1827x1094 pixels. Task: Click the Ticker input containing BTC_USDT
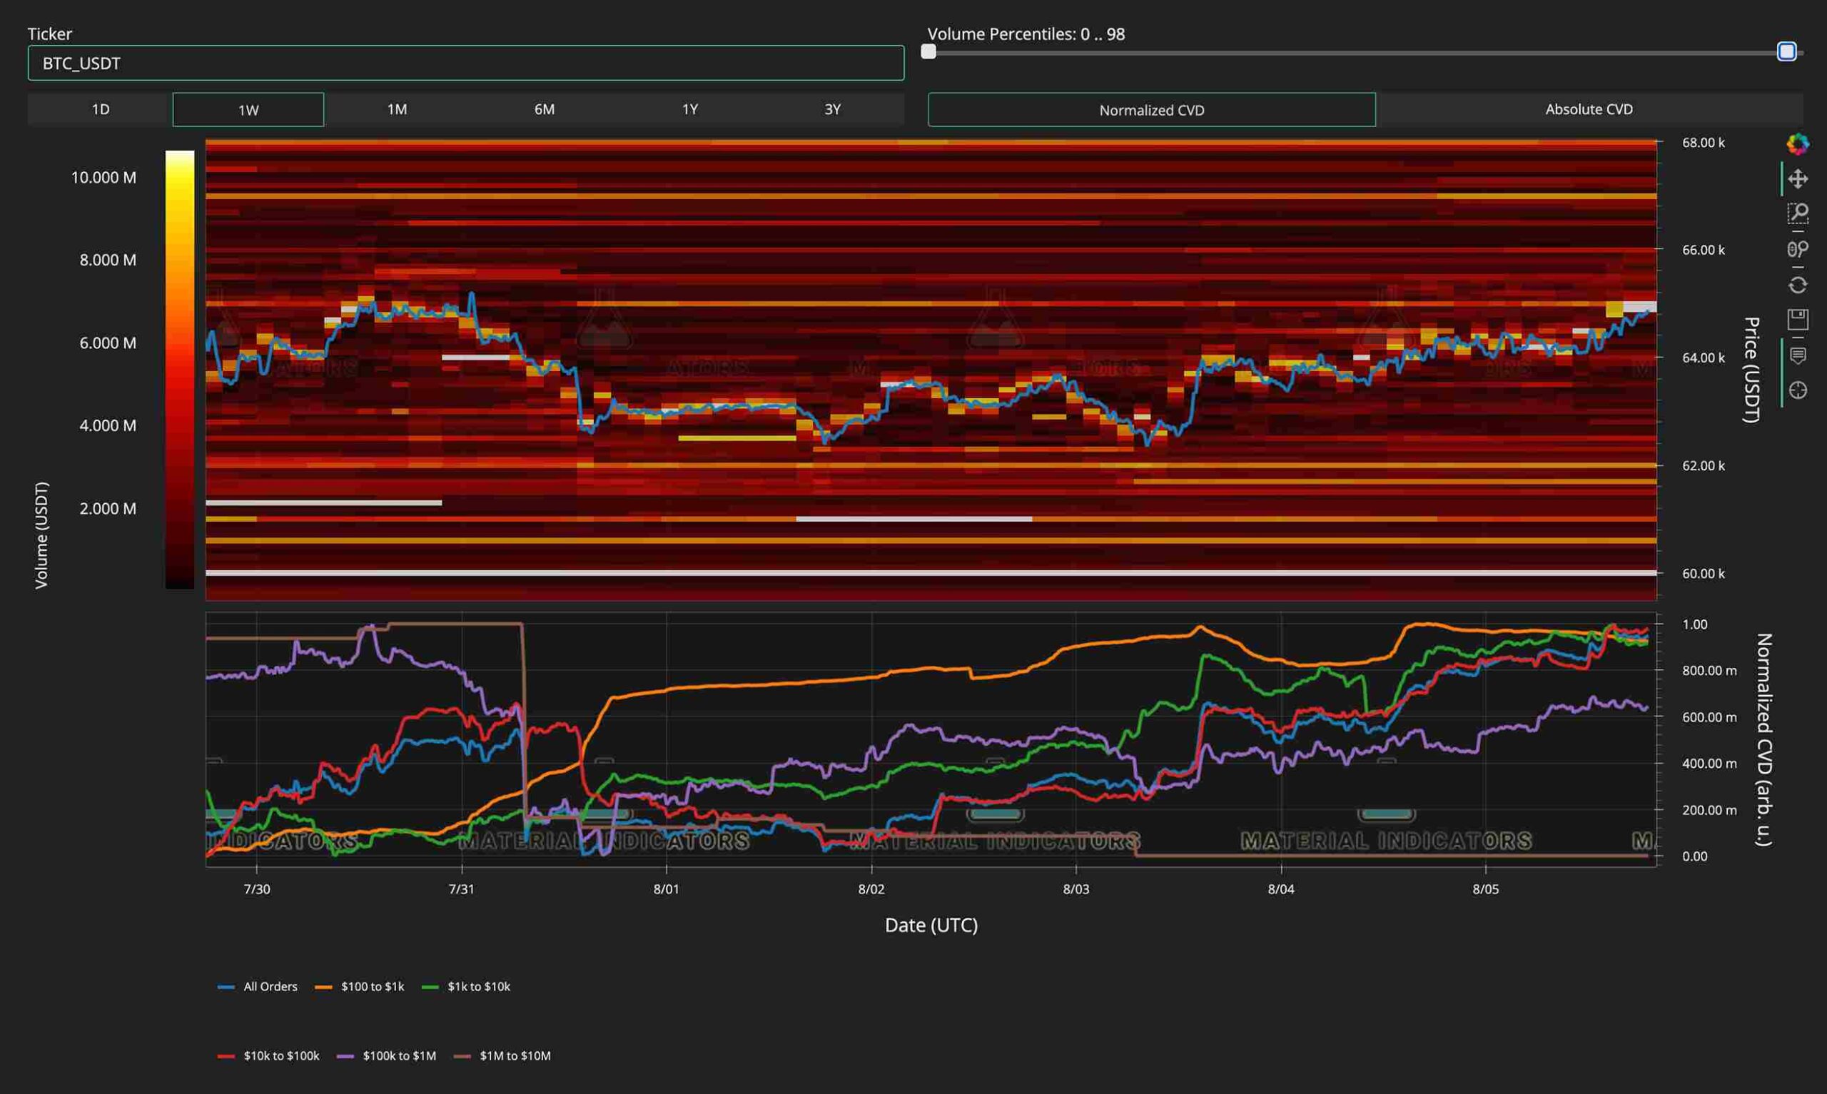coord(466,64)
